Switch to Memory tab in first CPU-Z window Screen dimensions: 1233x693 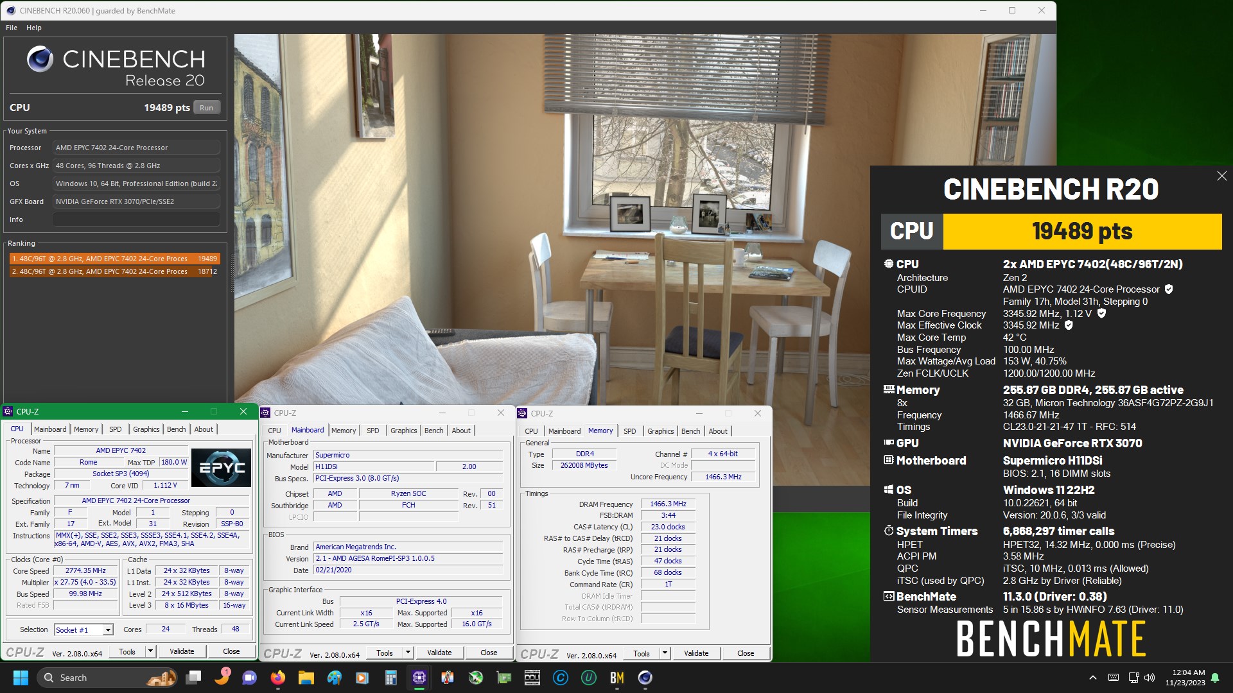click(86, 429)
